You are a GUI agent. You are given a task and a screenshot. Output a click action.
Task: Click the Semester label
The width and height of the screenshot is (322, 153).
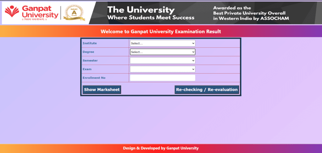(90, 61)
